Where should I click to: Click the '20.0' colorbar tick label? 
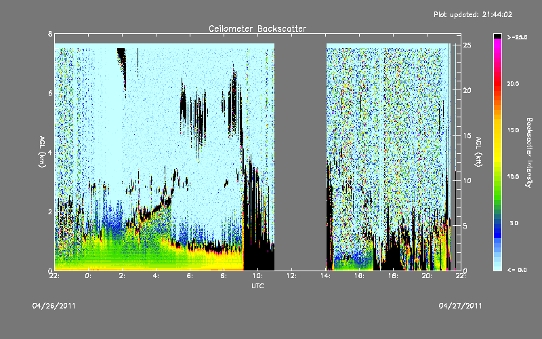click(x=513, y=83)
